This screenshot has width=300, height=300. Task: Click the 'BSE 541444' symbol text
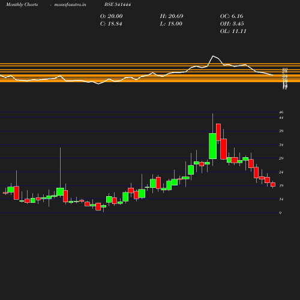pyautogui.click(x=118, y=4)
